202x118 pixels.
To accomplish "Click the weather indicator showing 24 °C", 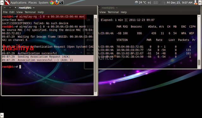I will (x=140, y=3).
